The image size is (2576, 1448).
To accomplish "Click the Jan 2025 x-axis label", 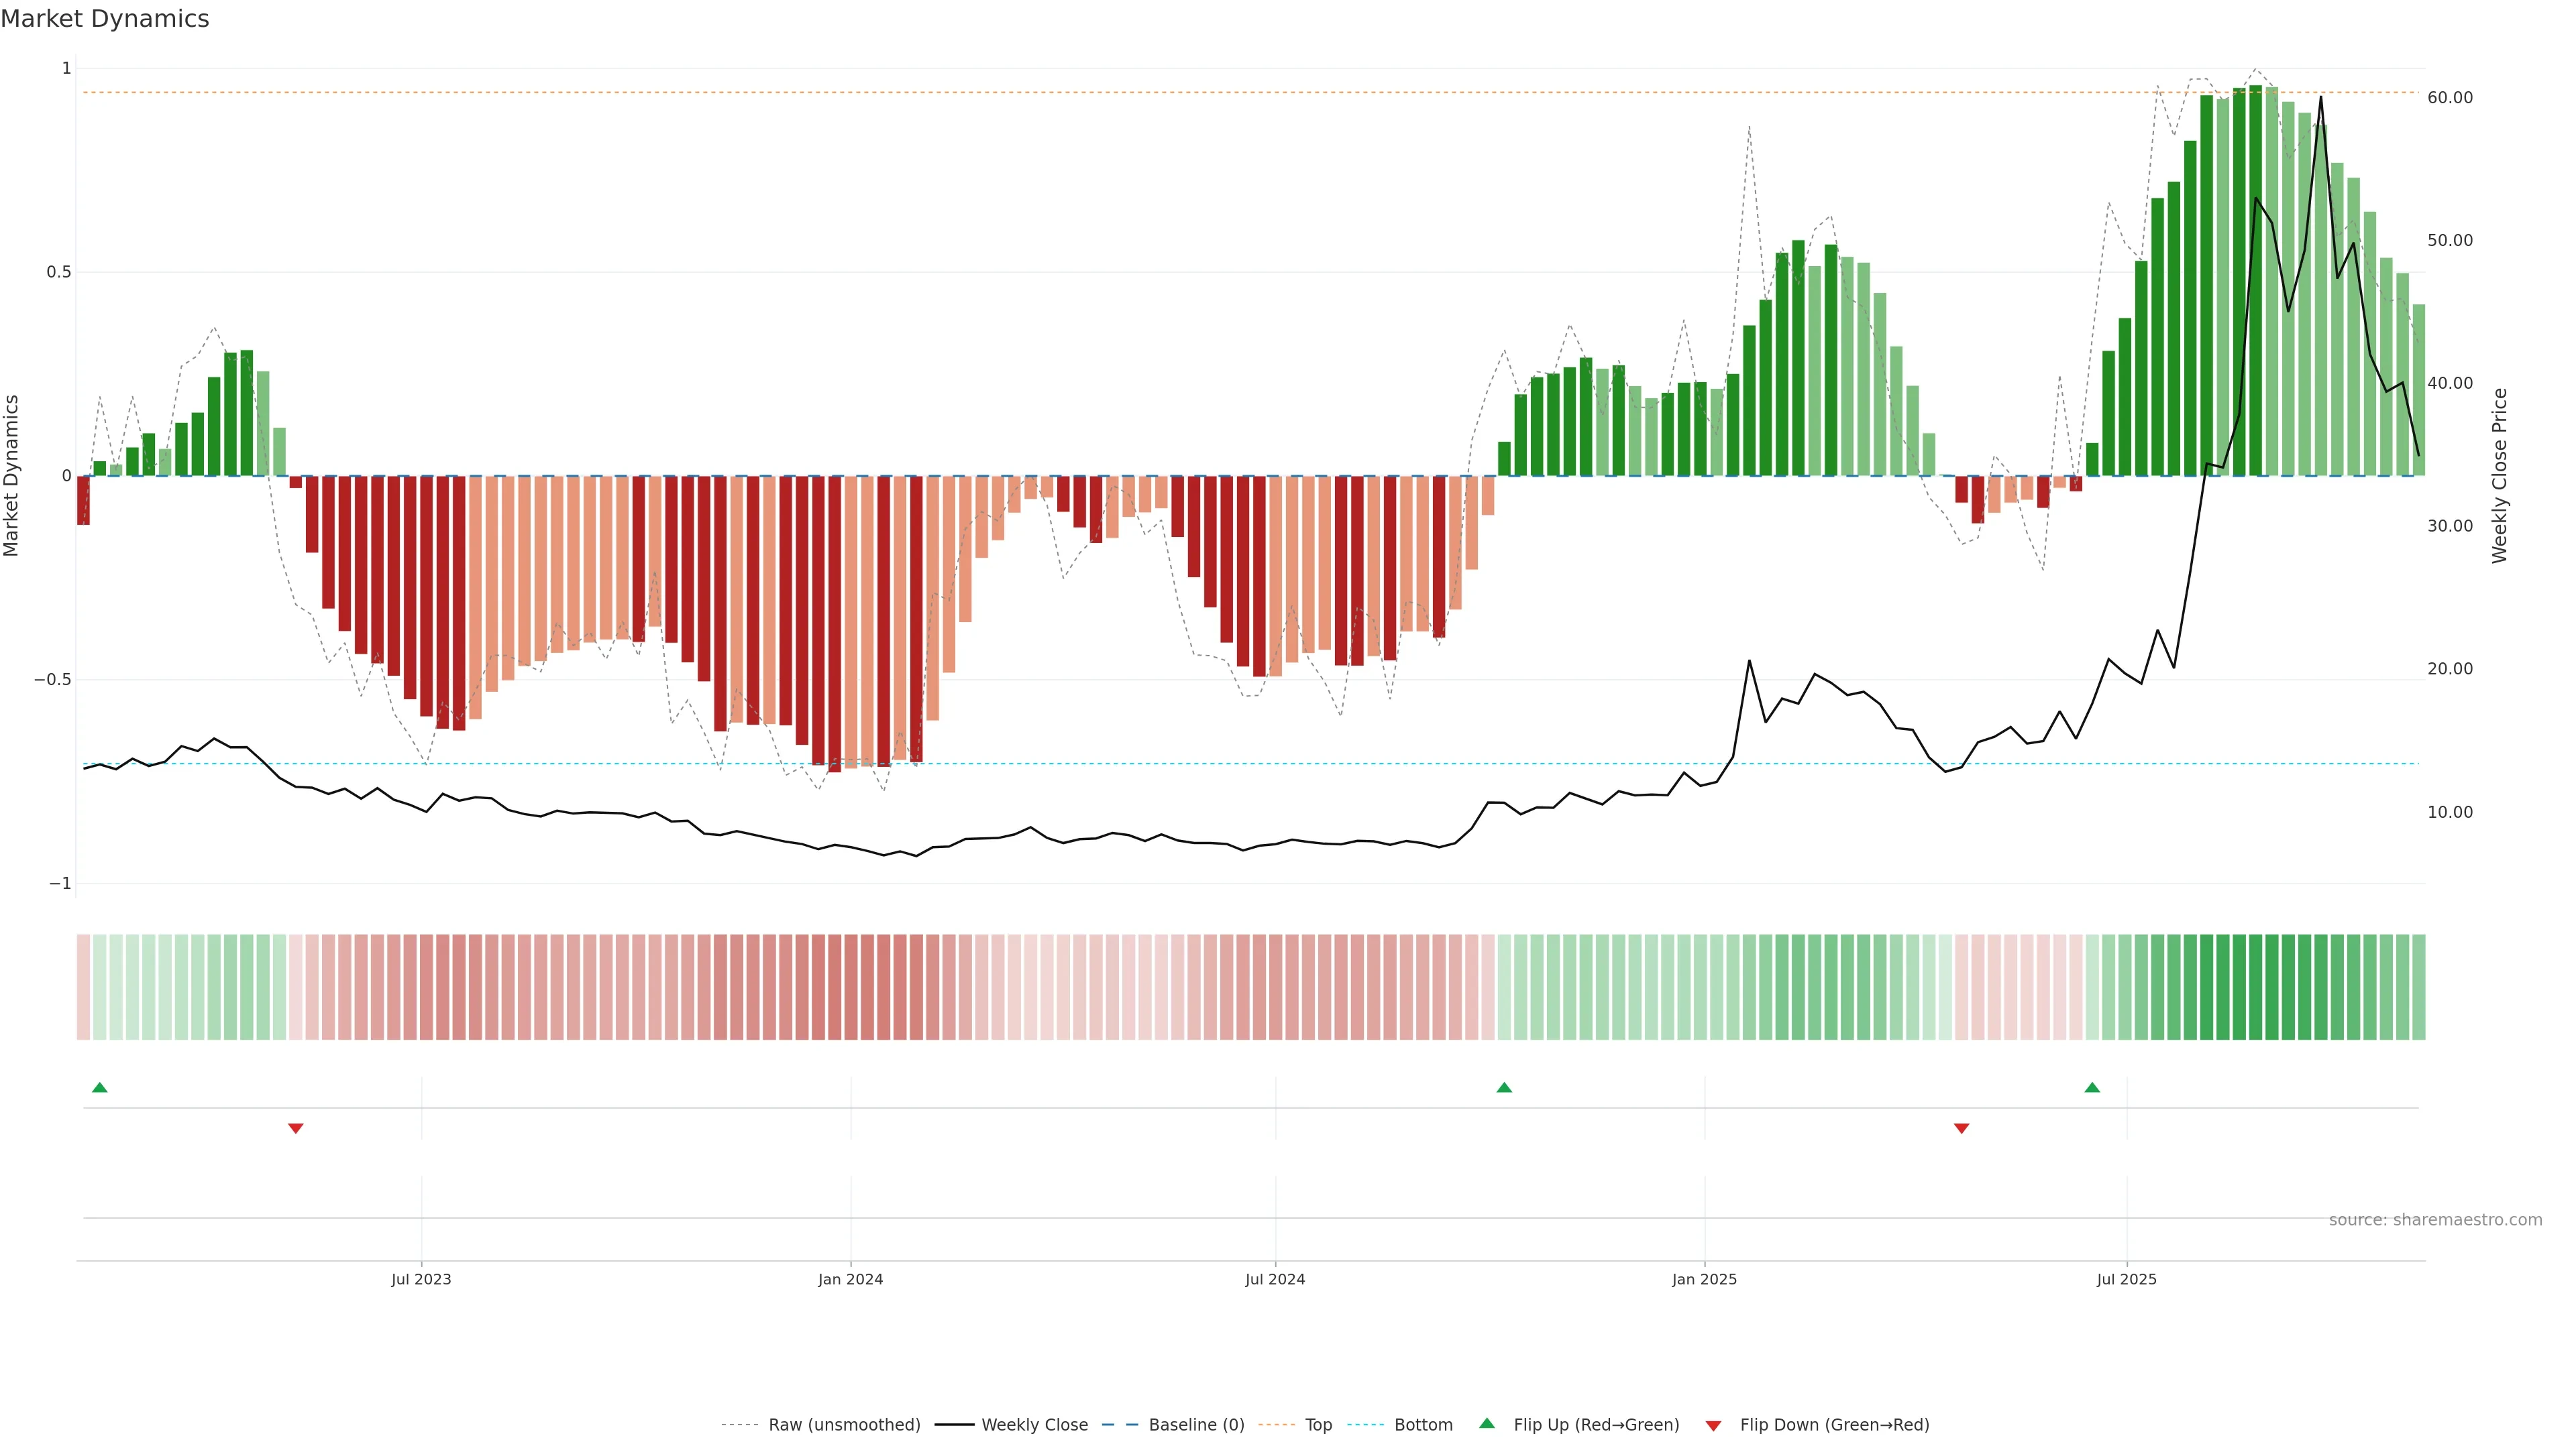I will click(x=1704, y=1279).
